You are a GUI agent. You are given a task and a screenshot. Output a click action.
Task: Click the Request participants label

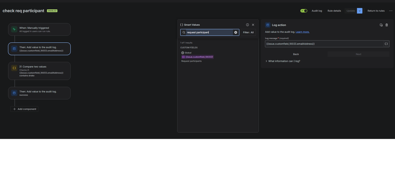(191, 61)
